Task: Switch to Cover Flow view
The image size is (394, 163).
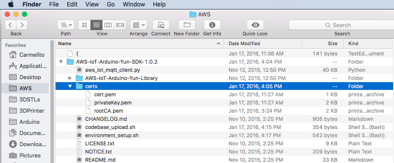Action: coord(120,25)
